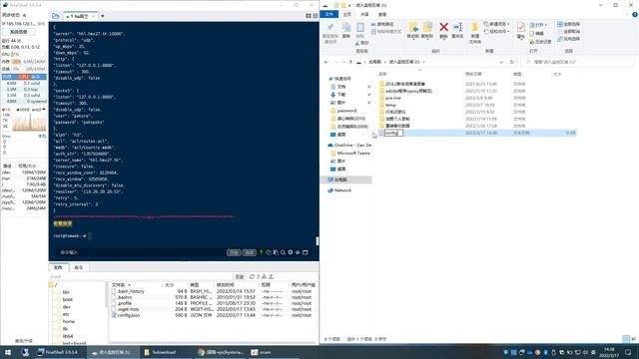Select the etc folder in FinalShell tree
Image resolution: width=639 pixels, height=359 pixels.
coord(66,314)
